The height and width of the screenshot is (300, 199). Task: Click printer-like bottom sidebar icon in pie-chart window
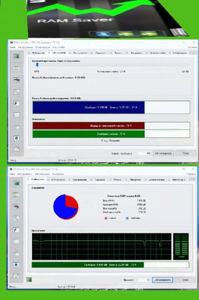pyautogui.click(x=16, y=276)
